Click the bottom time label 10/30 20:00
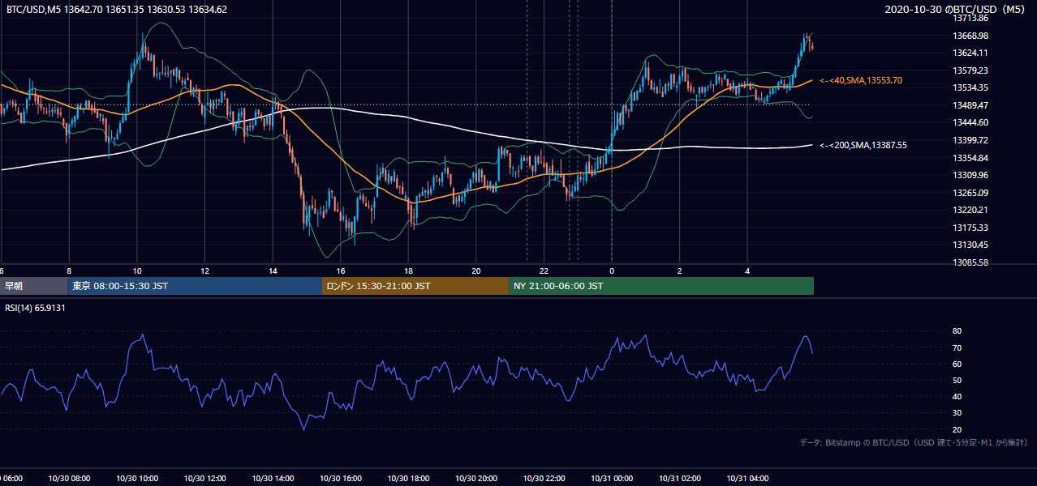Image resolution: width=1037 pixels, height=486 pixels. coord(476,479)
